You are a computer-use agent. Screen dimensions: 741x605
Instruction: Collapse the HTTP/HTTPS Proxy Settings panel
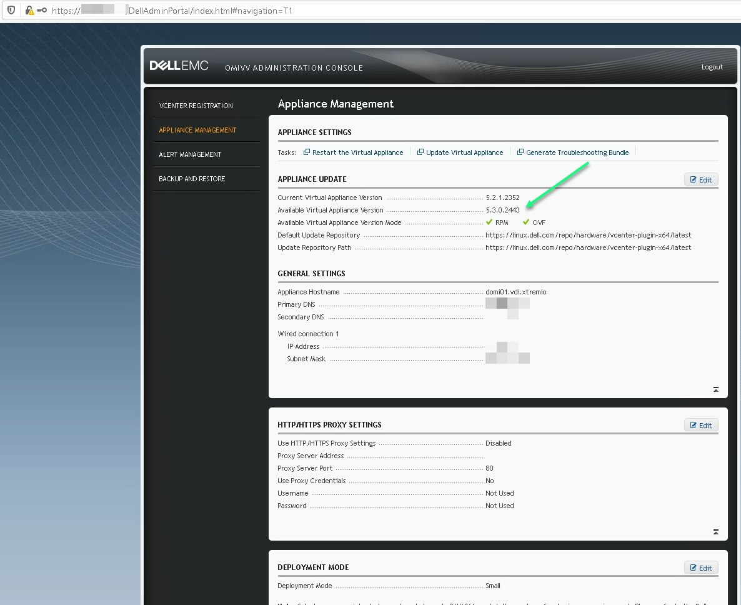716,532
